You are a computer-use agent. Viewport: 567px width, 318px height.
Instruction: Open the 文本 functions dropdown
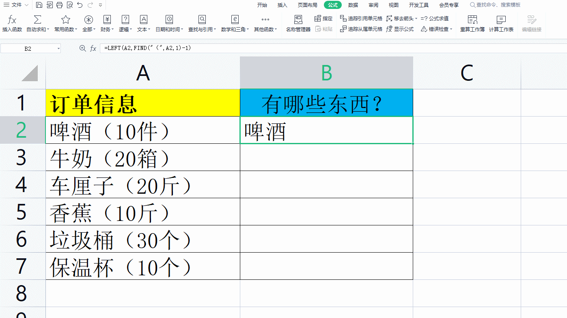pos(143,24)
